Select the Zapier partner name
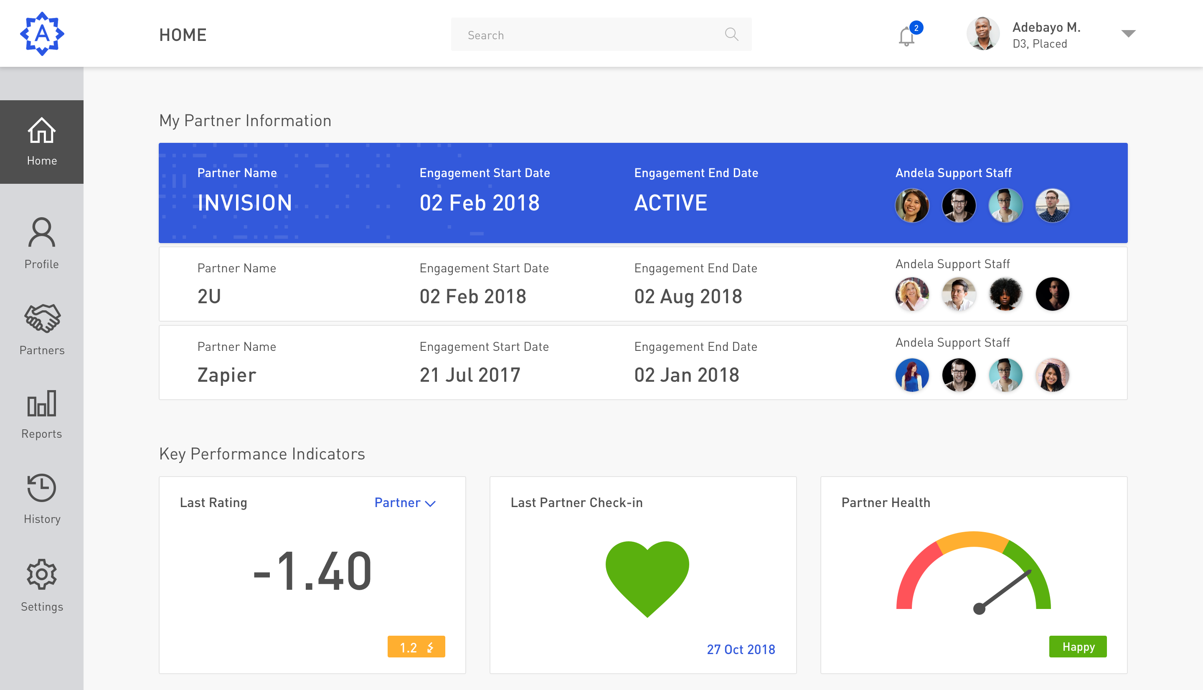The width and height of the screenshot is (1203, 690). click(226, 375)
